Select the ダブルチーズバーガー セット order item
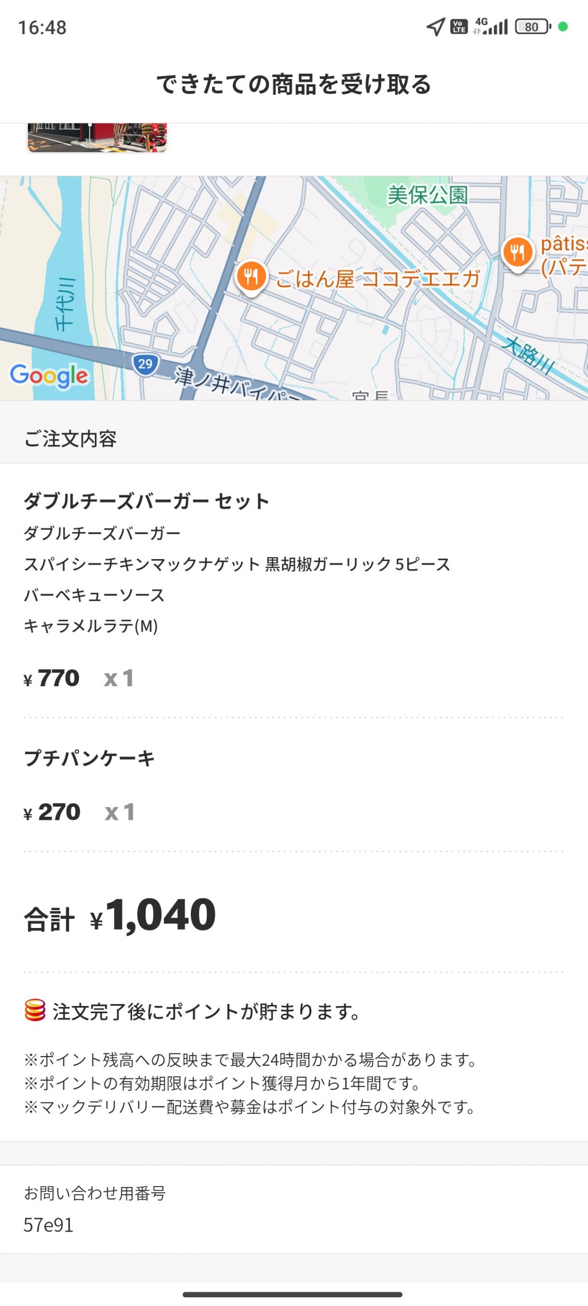Image resolution: width=588 pixels, height=1306 pixels. [x=146, y=501]
